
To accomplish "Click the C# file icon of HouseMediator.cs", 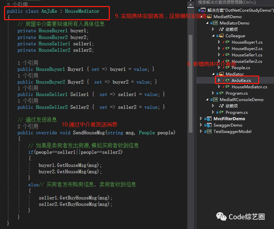I will coord(227,87).
